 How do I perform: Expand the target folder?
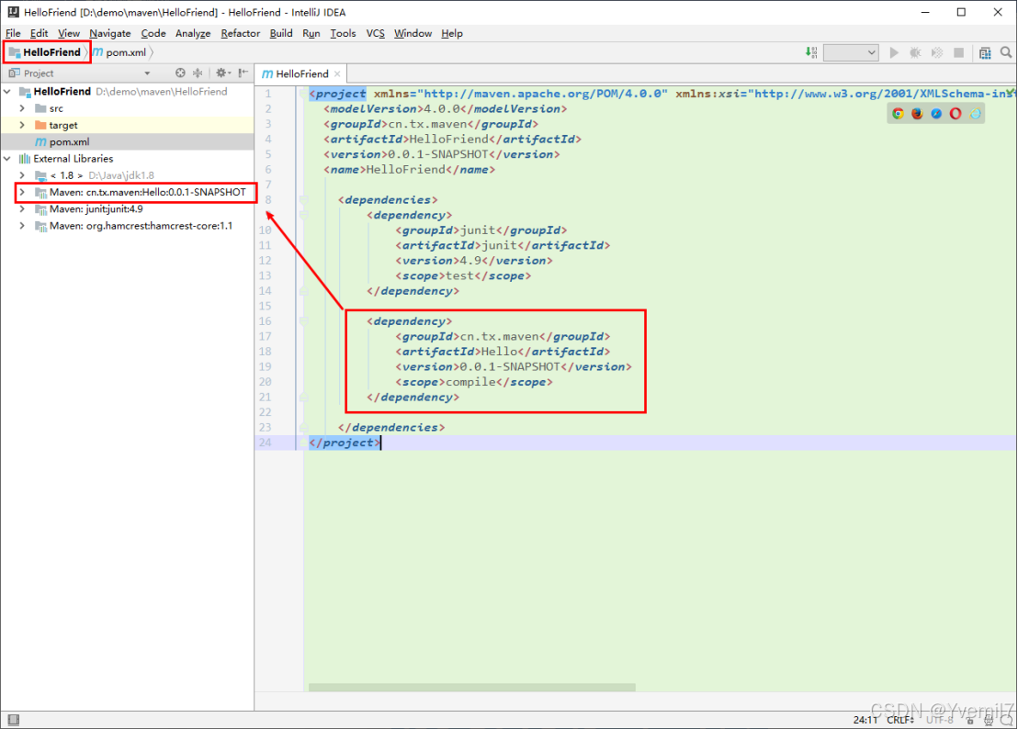(22, 125)
